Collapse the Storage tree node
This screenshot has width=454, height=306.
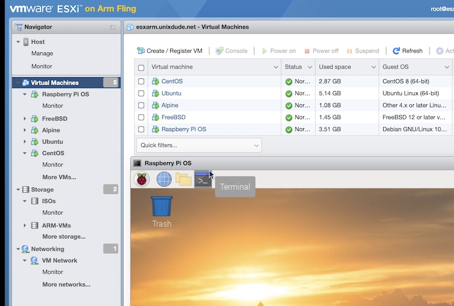tap(18, 190)
